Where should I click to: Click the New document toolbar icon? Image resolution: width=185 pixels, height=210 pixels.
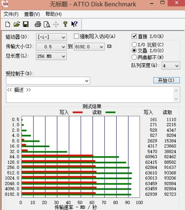pyautogui.click(x=8, y=24)
